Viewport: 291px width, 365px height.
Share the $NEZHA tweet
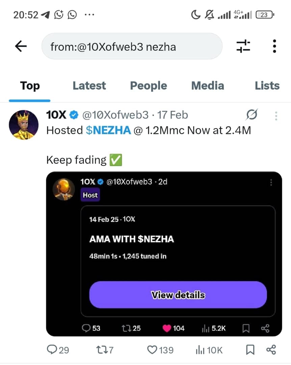(271, 350)
